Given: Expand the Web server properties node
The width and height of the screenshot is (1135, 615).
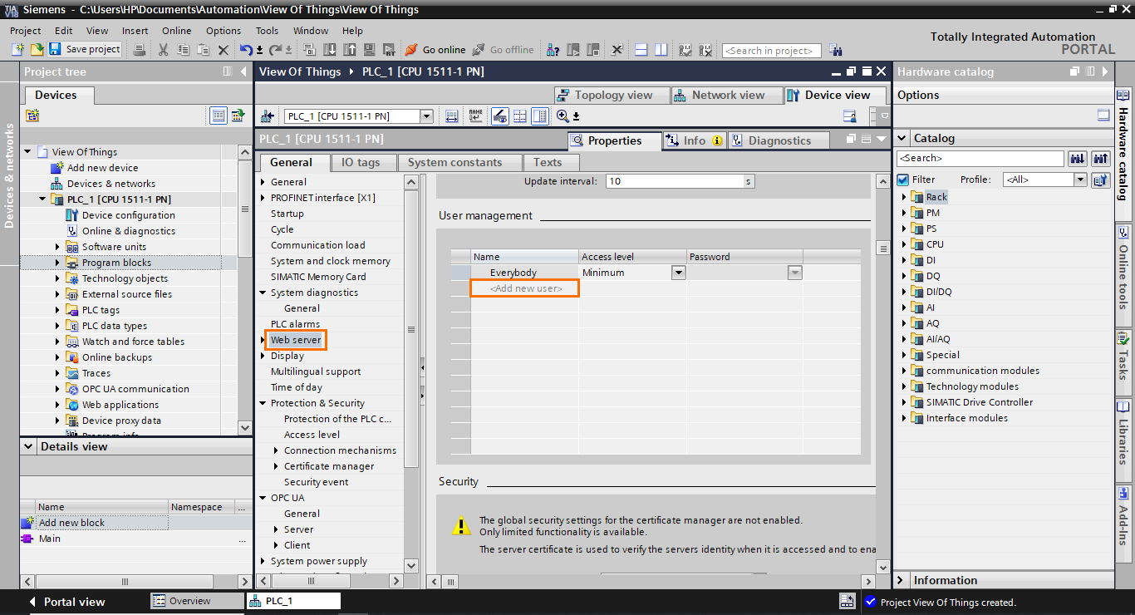Looking at the screenshot, I should [x=263, y=340].
